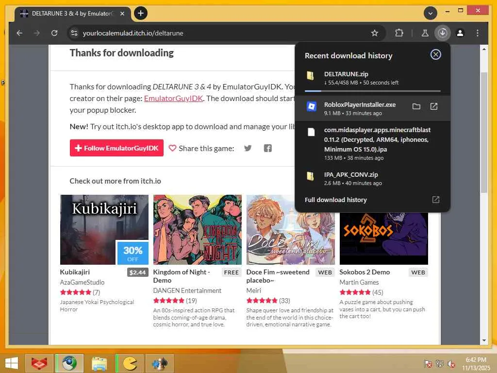Toggle the Downloads toolbar button

443,33
